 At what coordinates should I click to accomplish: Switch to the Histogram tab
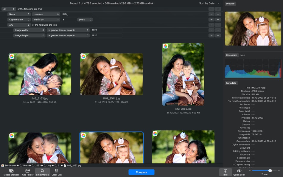click(x=231, y=55)
